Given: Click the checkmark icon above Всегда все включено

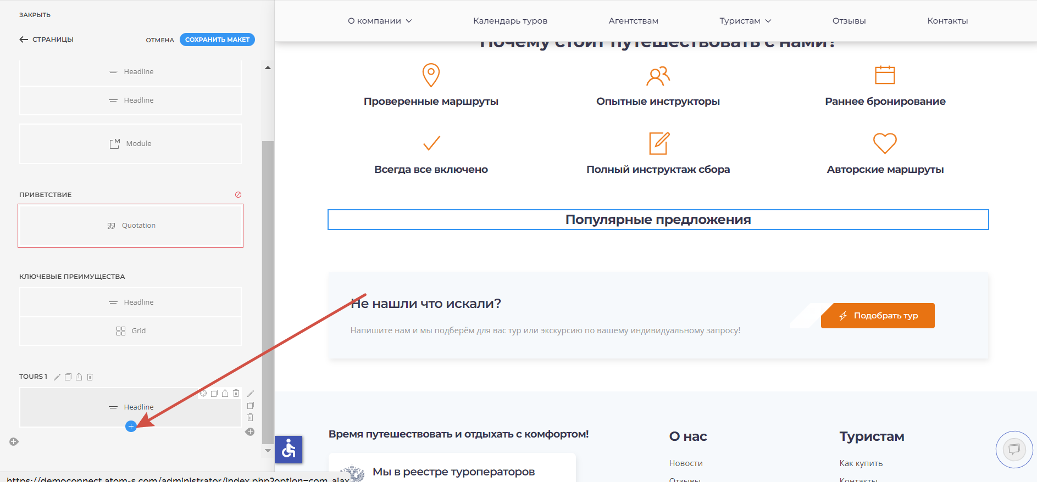Looking at the screenshot, I should click(x=431, y=143).
